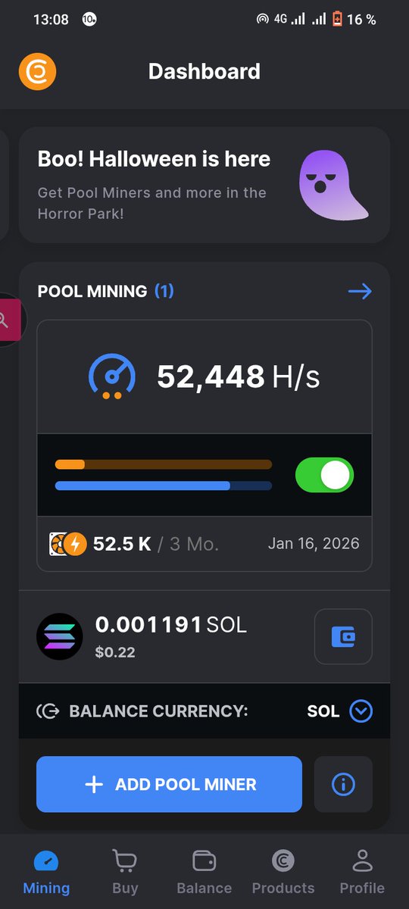409x909 pixels.
Task: Tap the orange CryptoTab logo icon
Action: point(37,71)
